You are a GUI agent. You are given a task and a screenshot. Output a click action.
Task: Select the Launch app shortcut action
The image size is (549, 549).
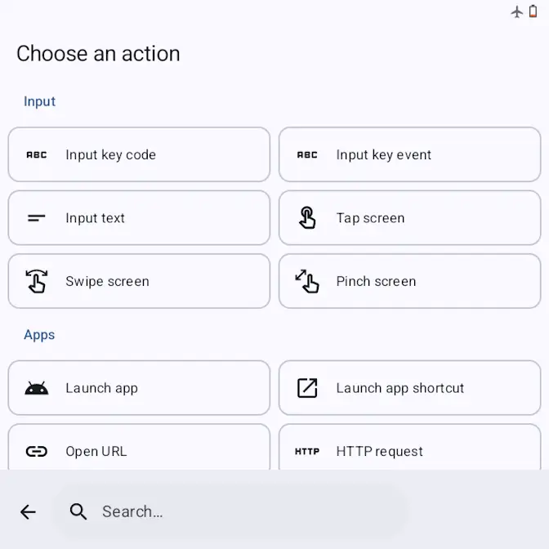tap(409, 388)
